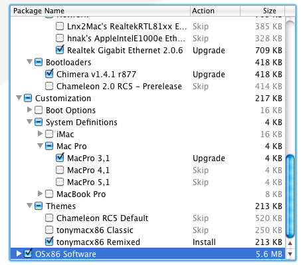Click the Action column header
The height and width of the screenshot is (265, 301).
click(215, 11)
